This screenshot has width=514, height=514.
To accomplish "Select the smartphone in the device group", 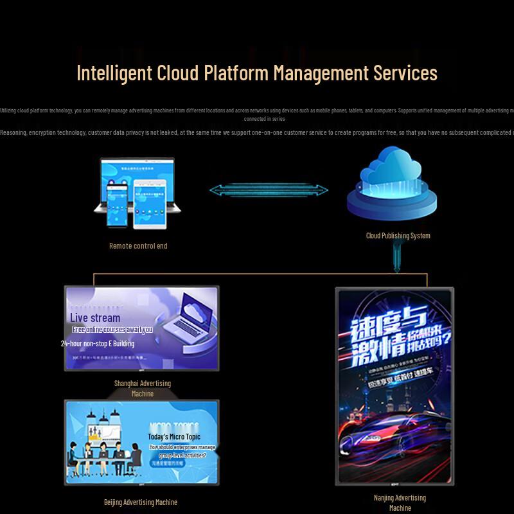I will pos(117,206).
